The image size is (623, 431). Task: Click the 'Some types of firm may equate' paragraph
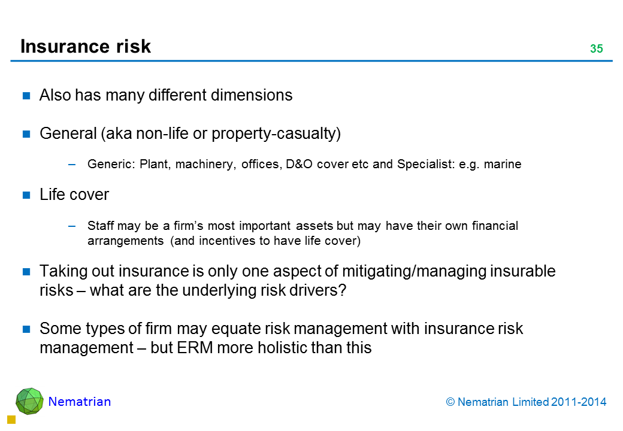tap(281, 338)
